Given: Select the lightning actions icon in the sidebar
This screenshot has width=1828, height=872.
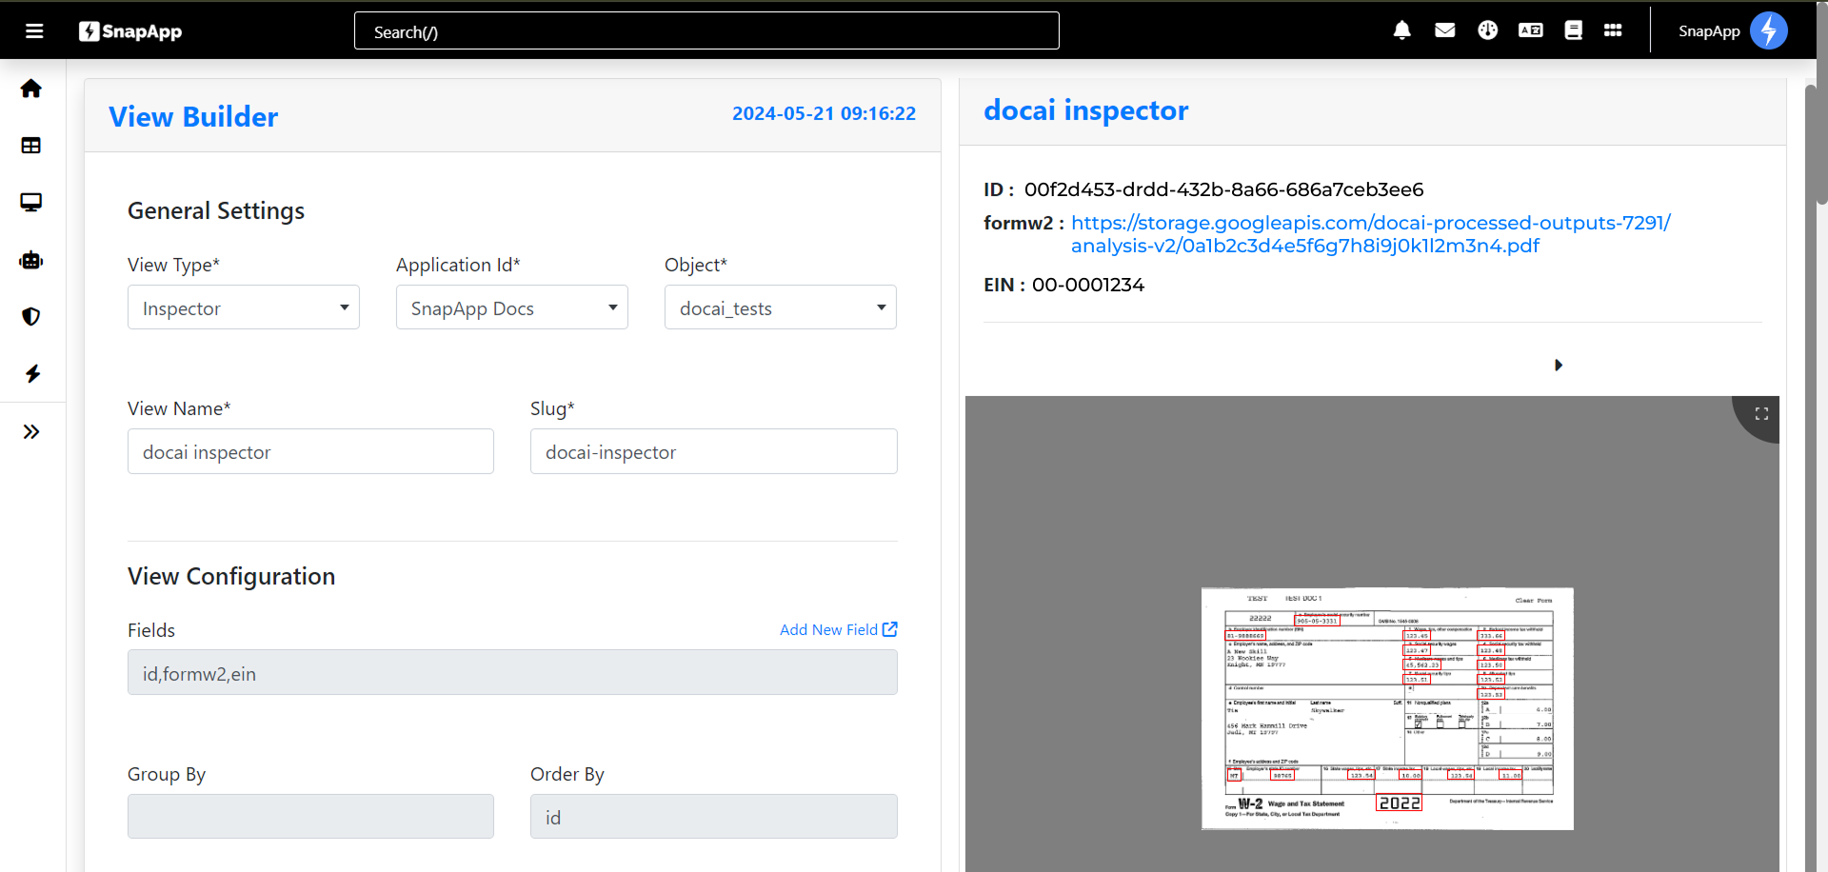Looking at the screenshot, I should pyautogui.click(x=31, y=373).
